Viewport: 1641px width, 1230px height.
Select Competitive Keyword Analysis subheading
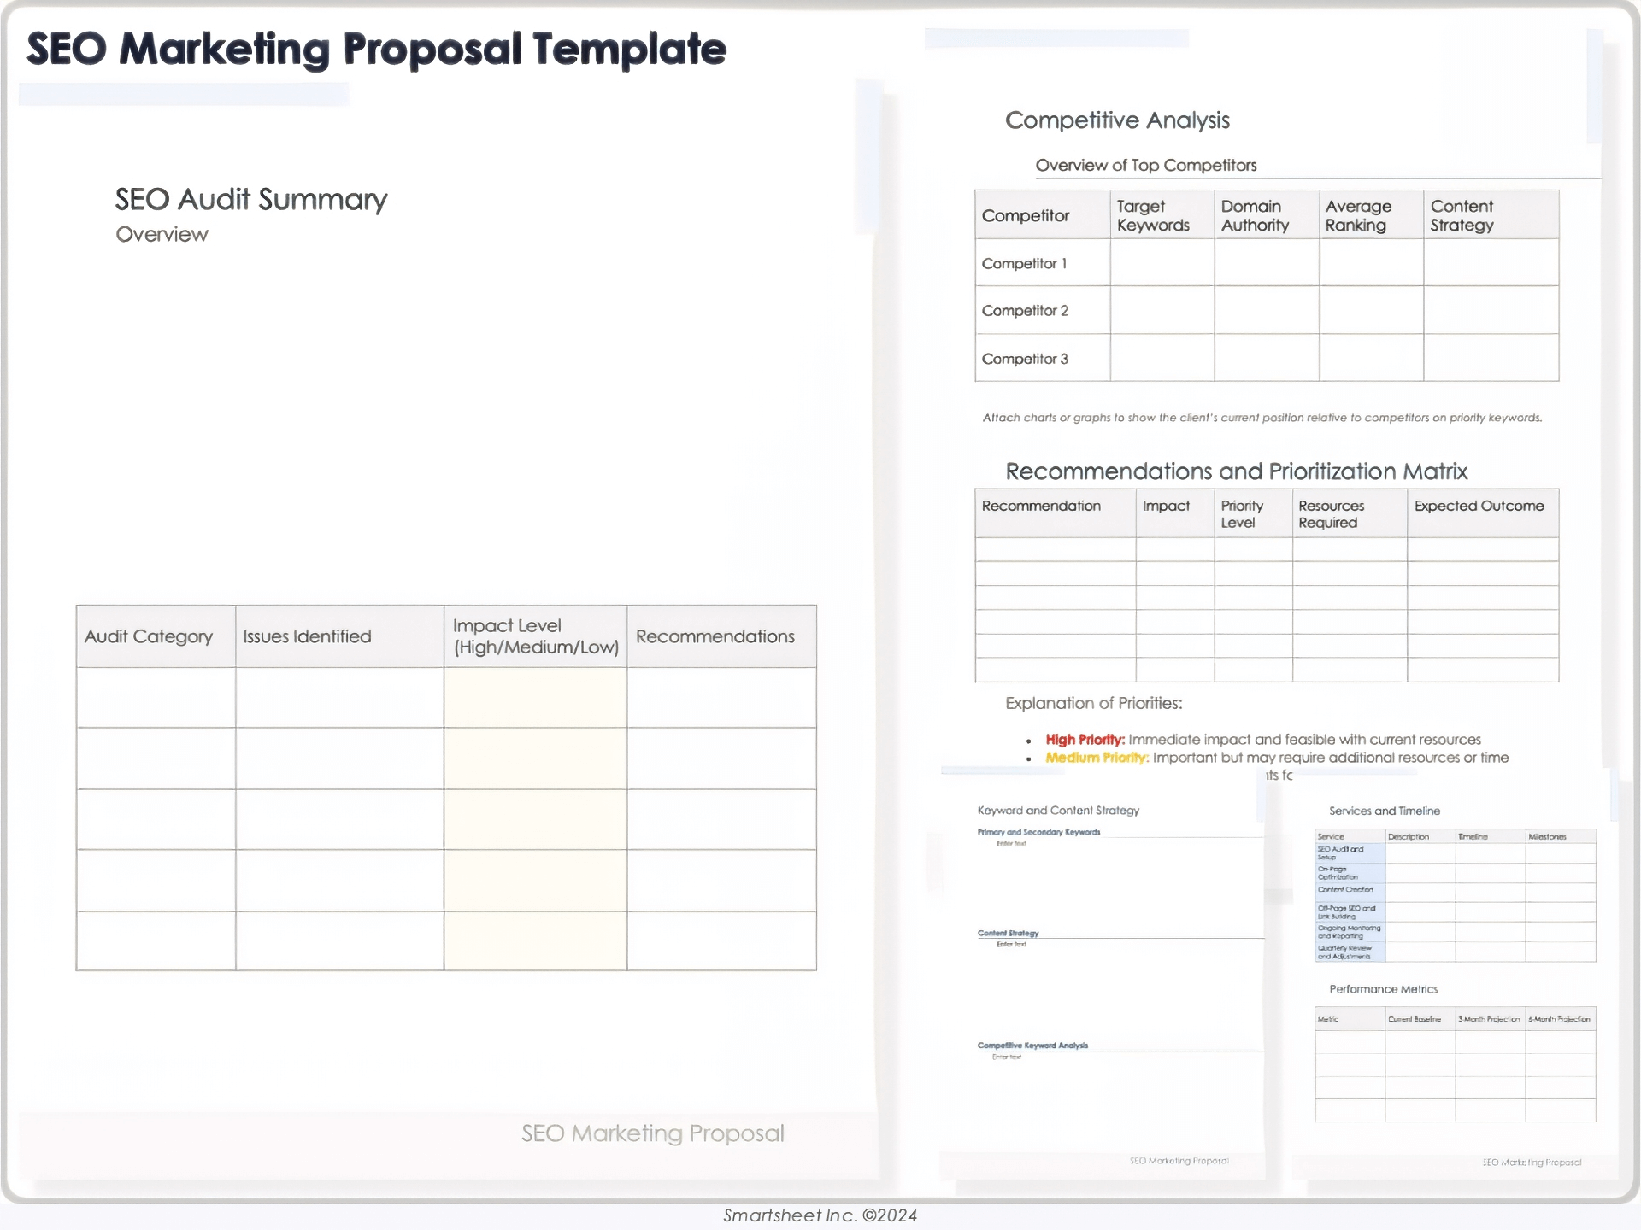pyautogui.click(x=1032, y=1045)
